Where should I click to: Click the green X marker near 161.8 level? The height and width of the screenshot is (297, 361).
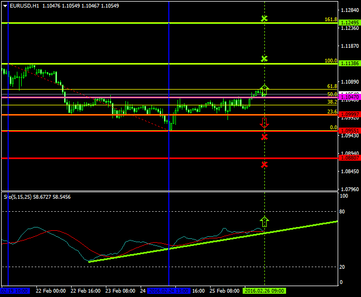tap(264, 19)
